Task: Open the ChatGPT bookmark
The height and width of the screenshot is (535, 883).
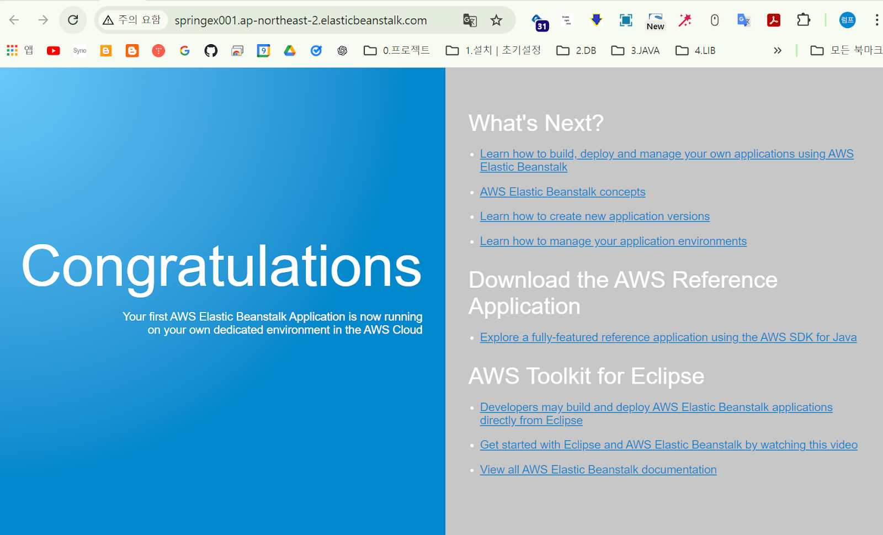Action: coord(342,51)
